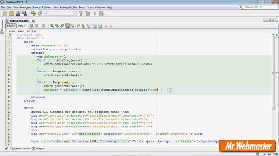
Task: Close the listaSpesa.html tab
Action: [33, 21]
